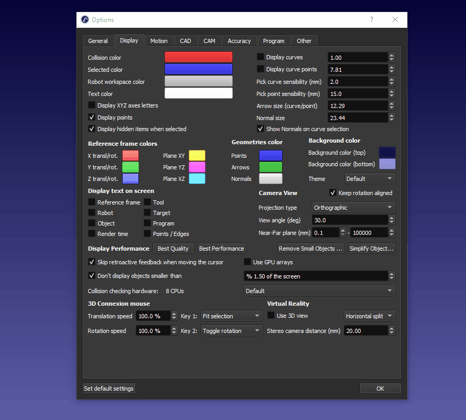Screen dimensions: 466x420
Task: Toggle the Display curves checkbox
Action: point(261,57)
